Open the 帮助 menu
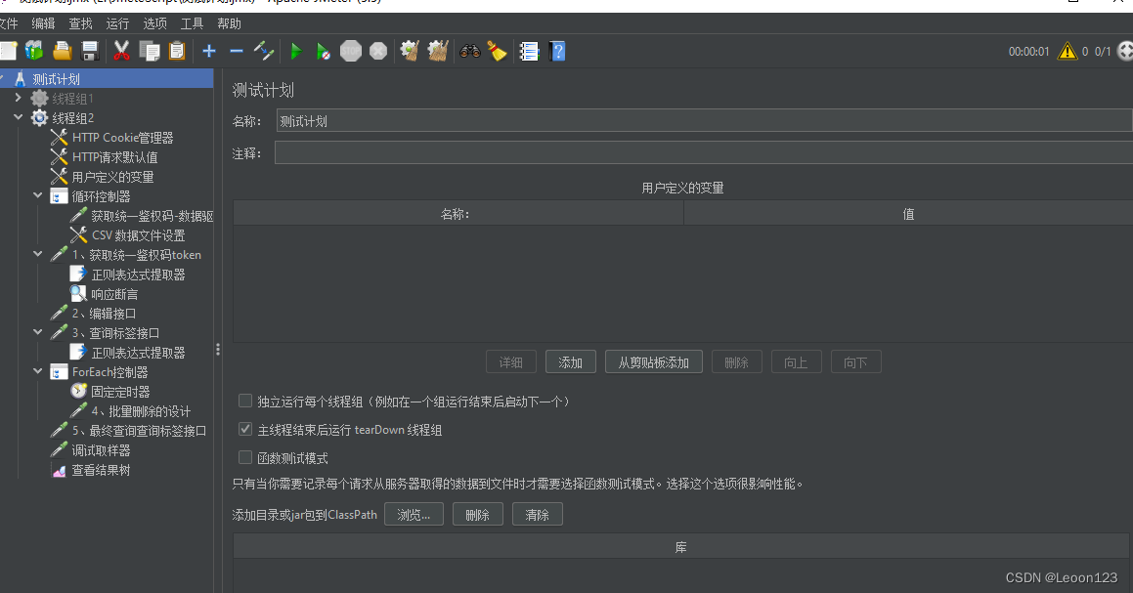The height and width of the screenshot is (593, 1133). click(x=229, y=23)
